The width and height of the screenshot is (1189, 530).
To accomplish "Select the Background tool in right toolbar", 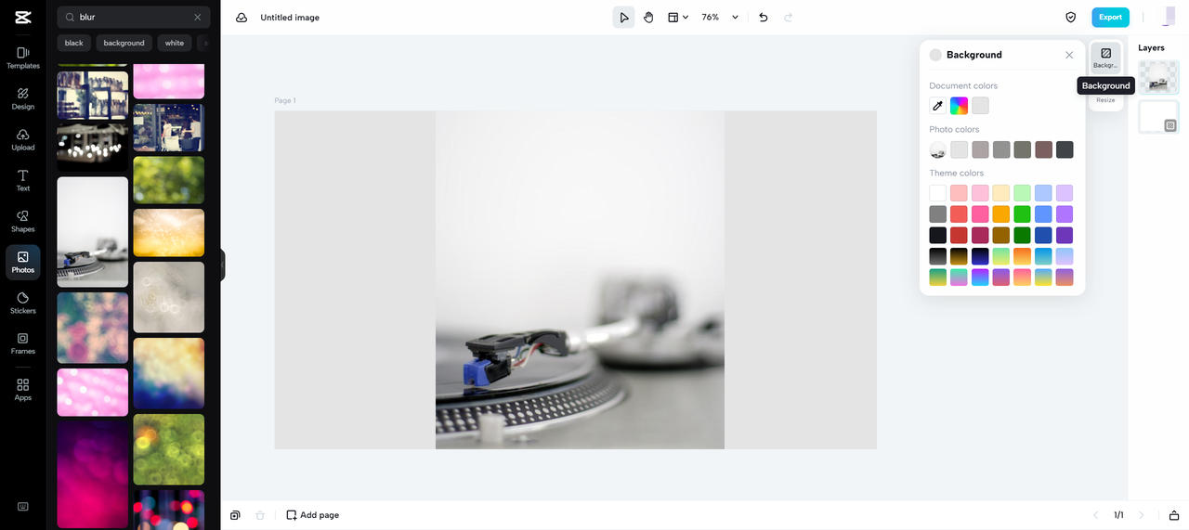I will click(x=1105, y=58).
